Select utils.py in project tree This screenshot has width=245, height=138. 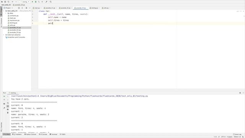11,25
